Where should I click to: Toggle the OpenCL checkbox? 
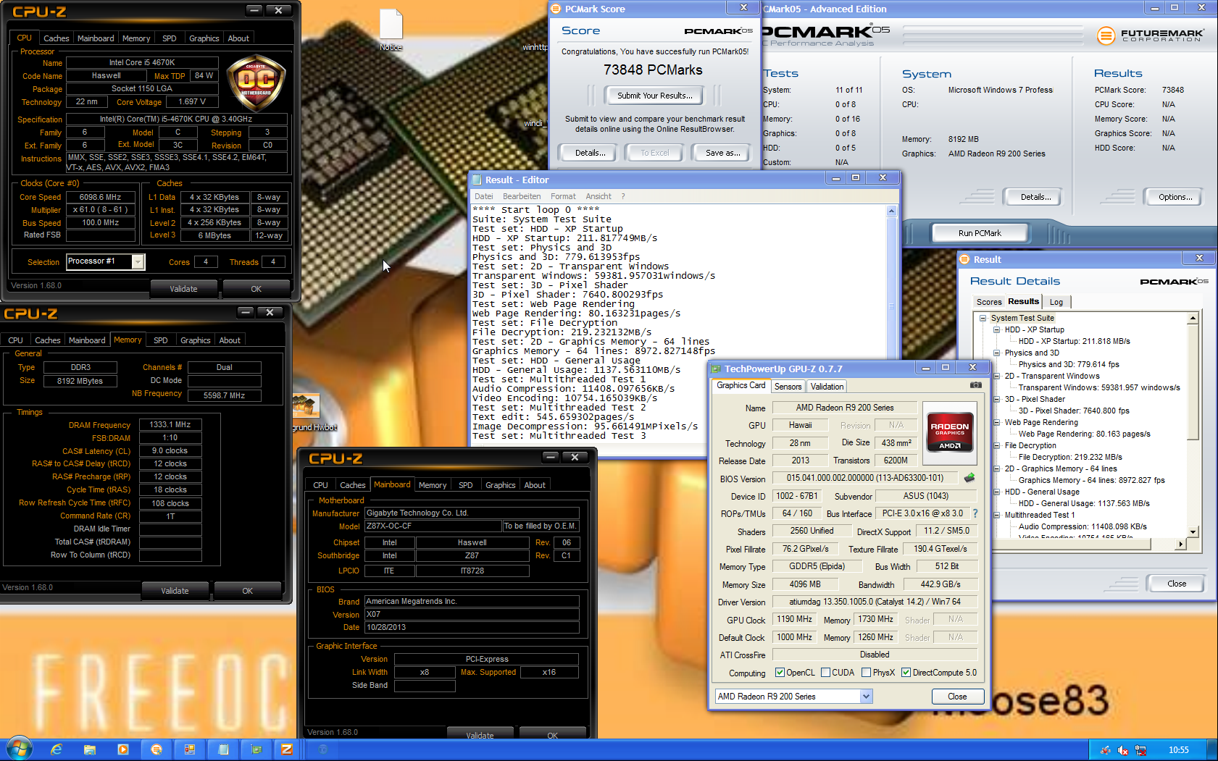point(780,673)
